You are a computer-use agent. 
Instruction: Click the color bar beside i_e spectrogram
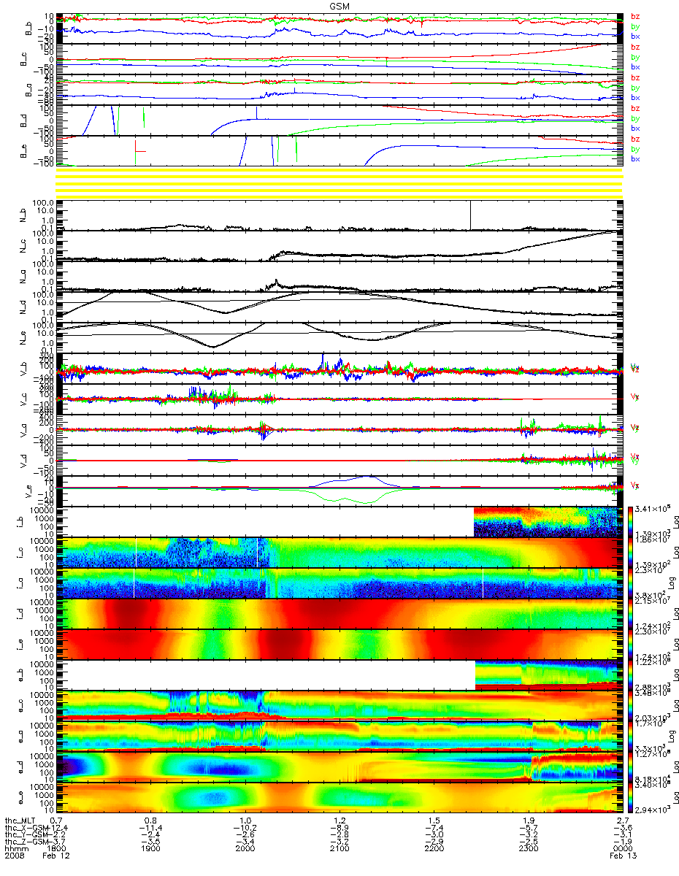pos(631,644)
